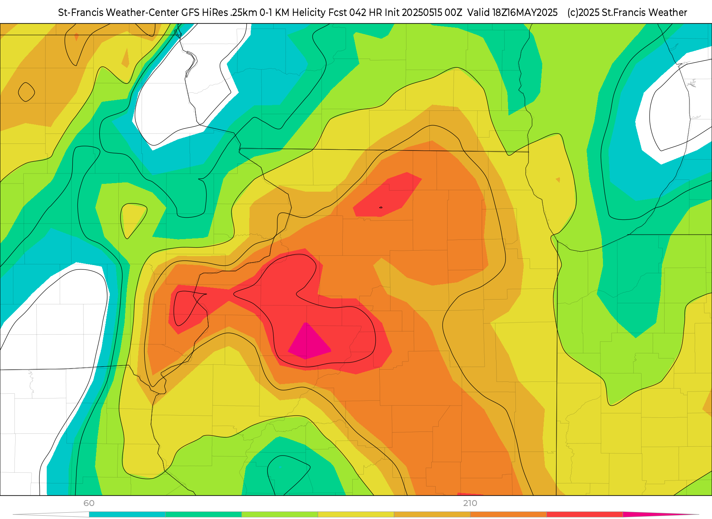Click the "210" legend label

[x=470, y=503]
